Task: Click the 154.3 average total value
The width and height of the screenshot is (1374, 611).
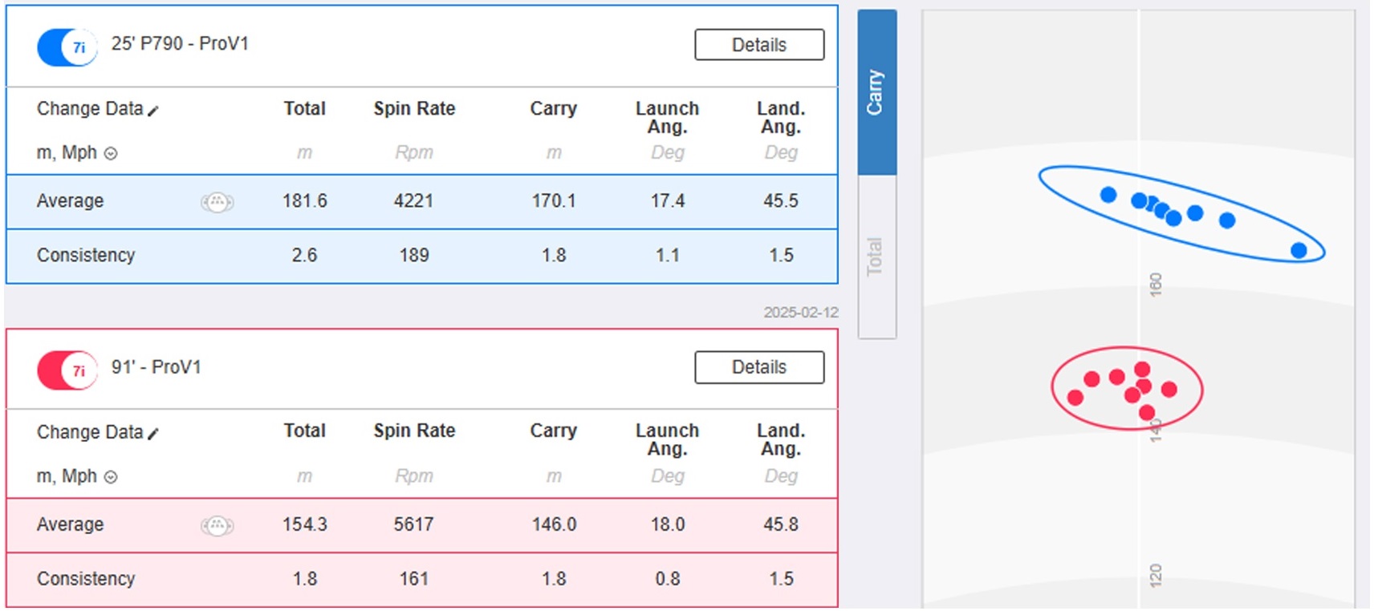Action: tap(304, 524)
